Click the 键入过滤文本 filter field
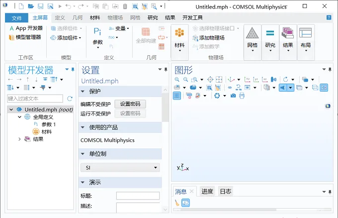338x218 pixels. (35, 99)
